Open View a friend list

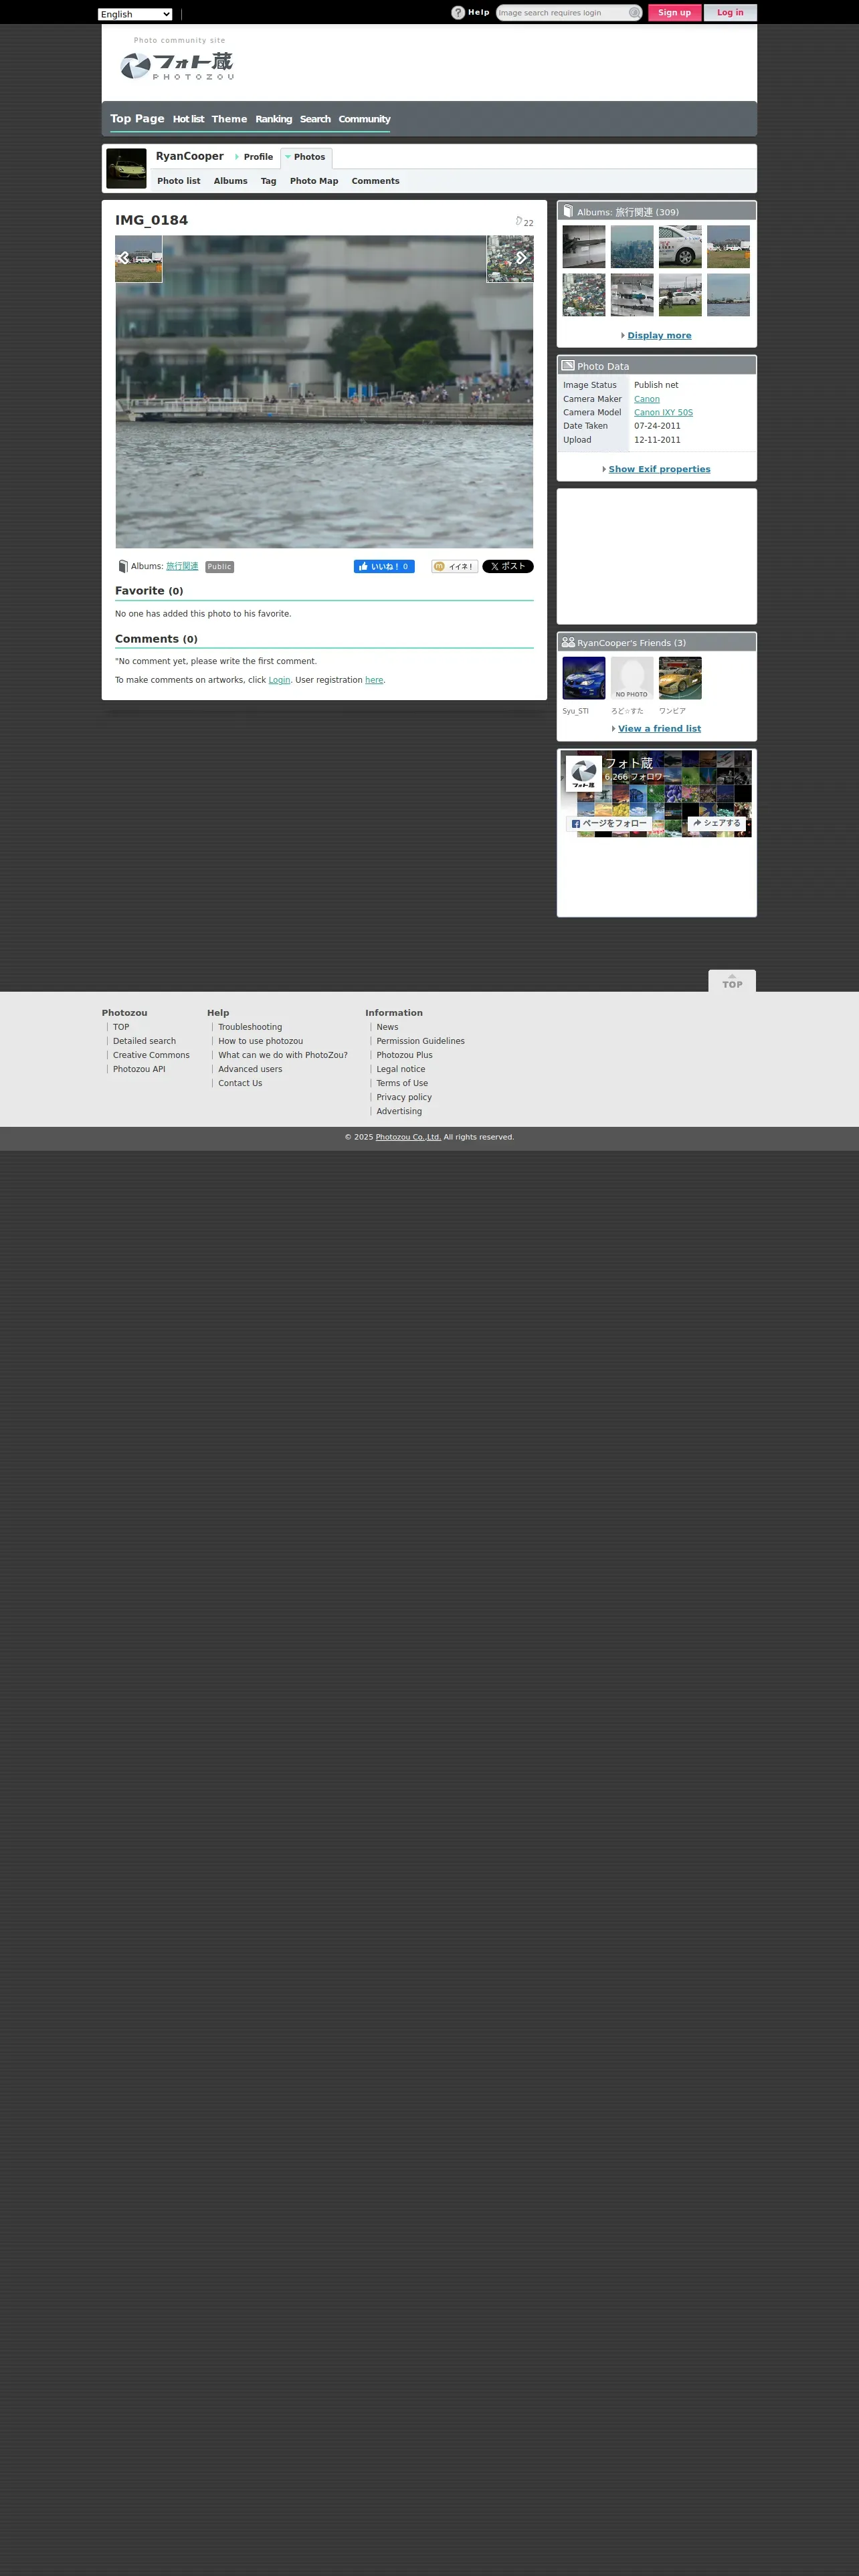[x=659, y=728]
